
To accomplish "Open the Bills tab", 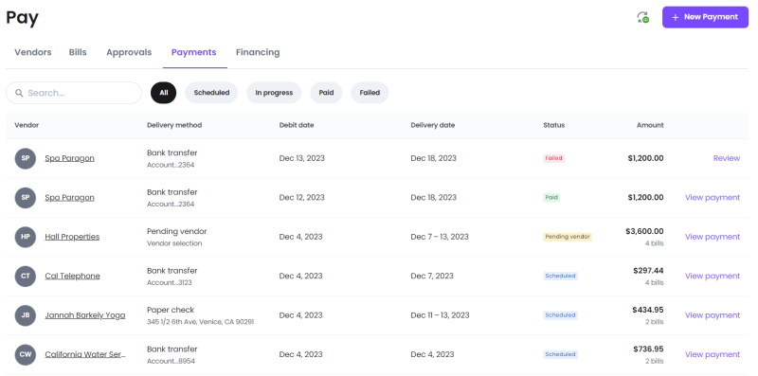I will pos(78,52).
